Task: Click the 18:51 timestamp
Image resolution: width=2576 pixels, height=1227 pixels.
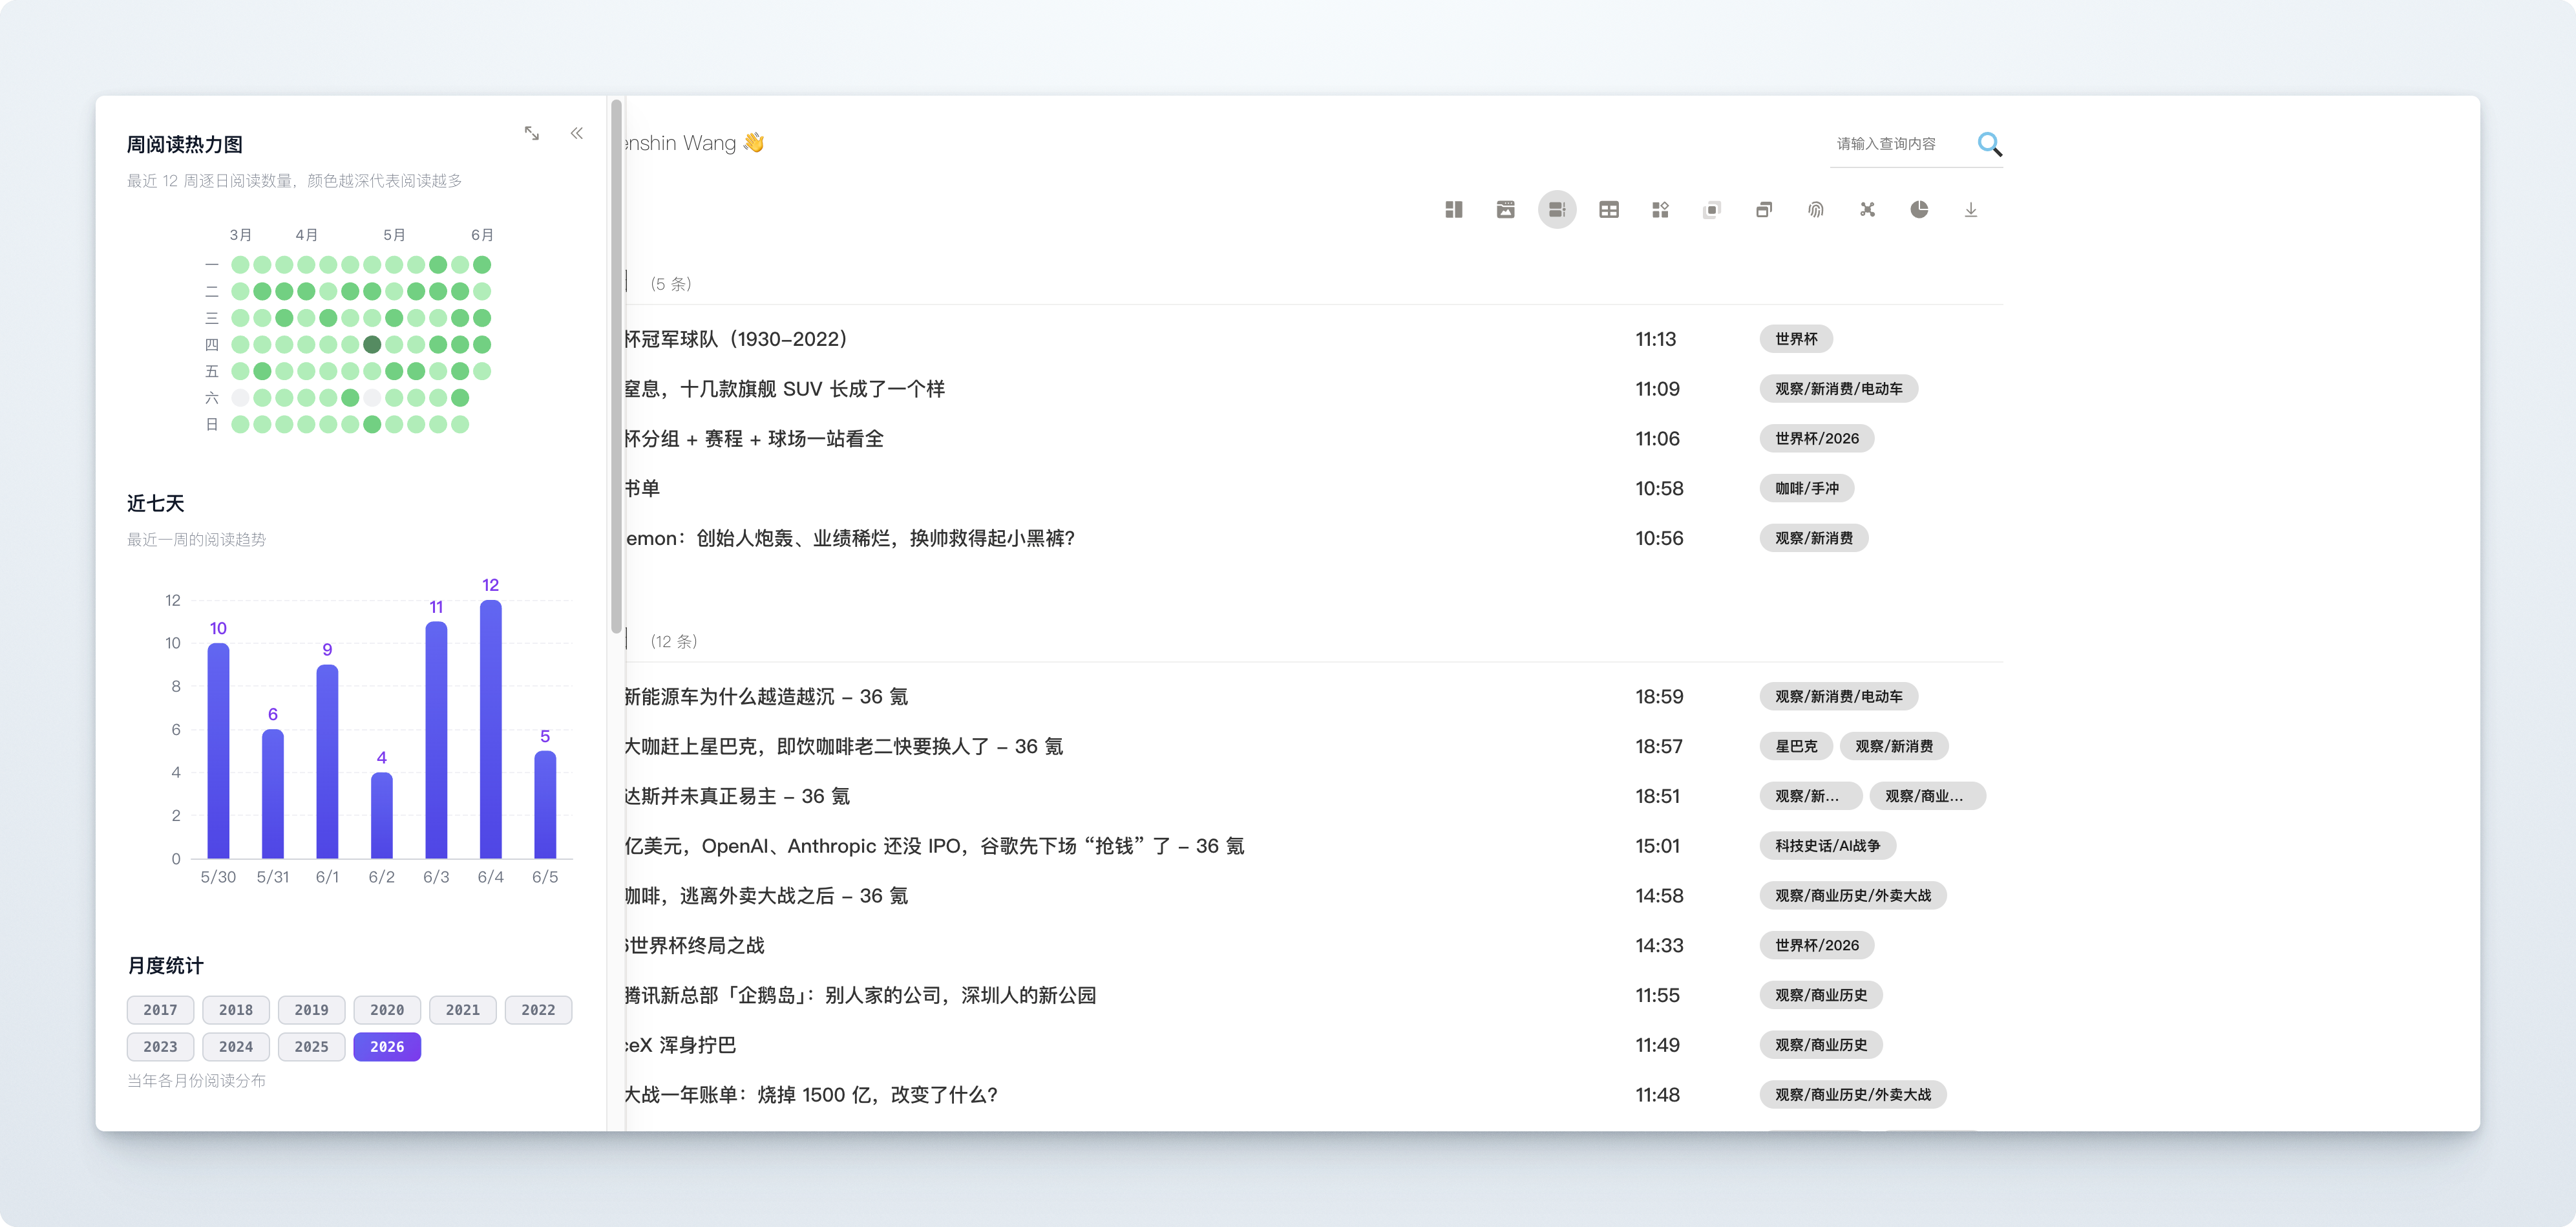Action: (1658, 796)
